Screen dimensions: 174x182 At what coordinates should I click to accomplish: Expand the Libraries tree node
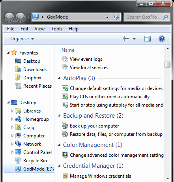tap(12, 111)
